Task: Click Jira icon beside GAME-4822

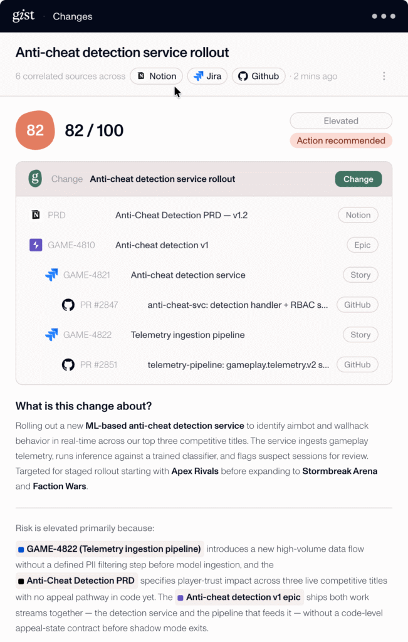Action: point(51,335)
